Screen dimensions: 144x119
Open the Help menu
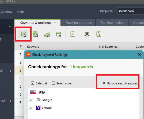click(x=20, y=12)
